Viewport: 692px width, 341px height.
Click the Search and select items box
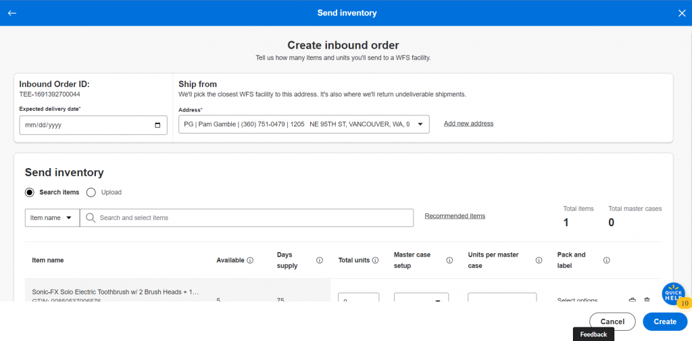point(247,218)
